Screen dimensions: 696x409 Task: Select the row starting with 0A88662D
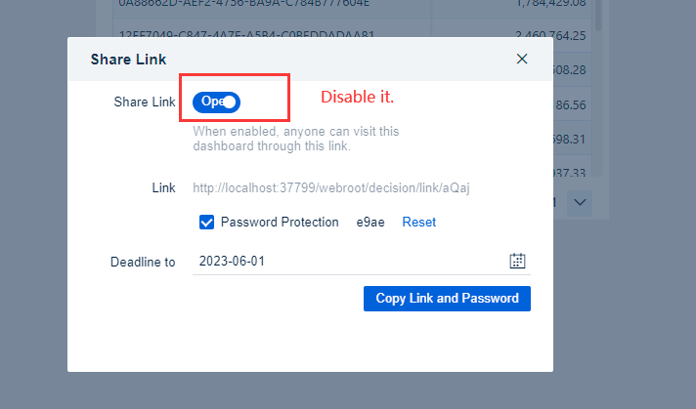(x=352, y=5)
